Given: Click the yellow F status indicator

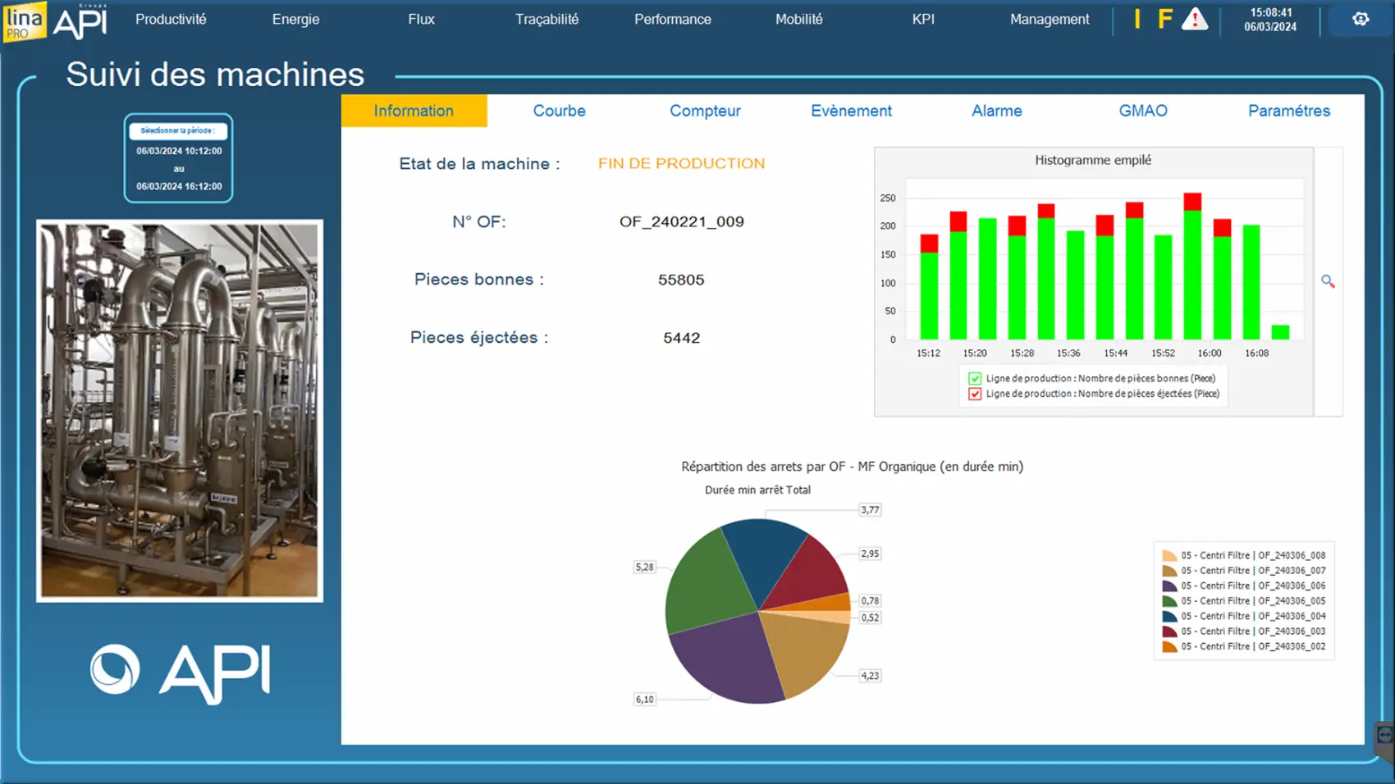Looking at the screenshot, I should pos(1164,19).
